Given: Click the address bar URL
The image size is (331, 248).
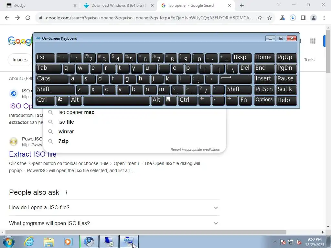Looking at the screenshot, I should point(149,18).
